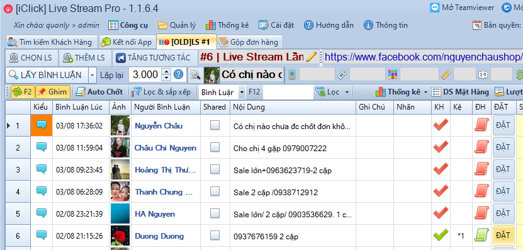
Task: Select the [OLD]LS #1 tab
Action: (x=186, y=42)
